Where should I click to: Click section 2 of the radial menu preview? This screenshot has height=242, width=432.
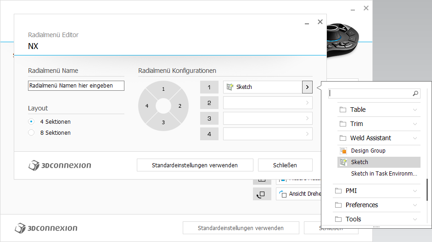180,106
